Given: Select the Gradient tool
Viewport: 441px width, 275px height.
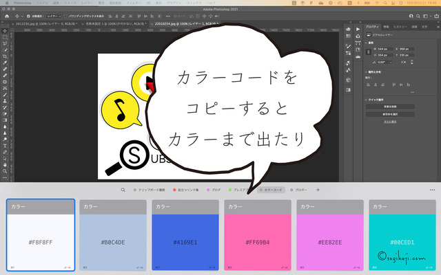Looking at the screenshot, I should coord(5,120).
